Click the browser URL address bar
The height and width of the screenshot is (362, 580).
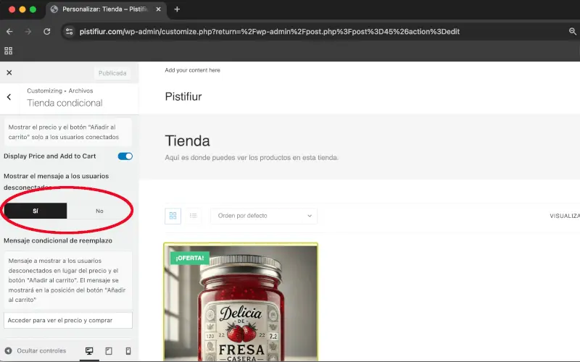269,32
